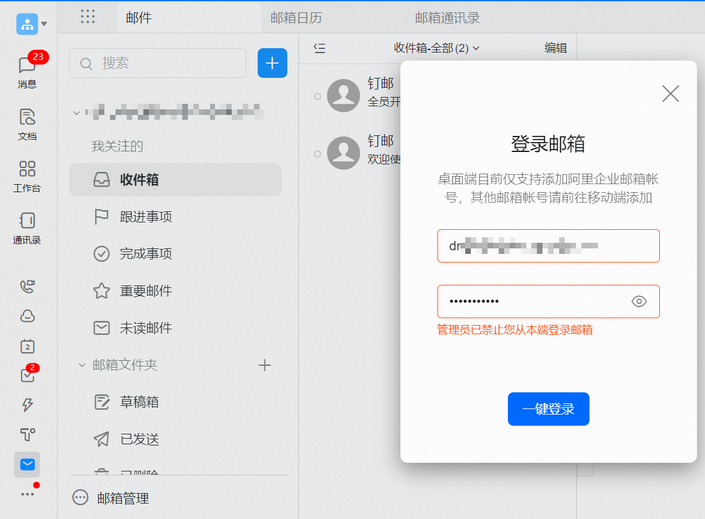Collapse the blurred mail account tree
Viewport: 705px width, 519px height.
(77, 112)
